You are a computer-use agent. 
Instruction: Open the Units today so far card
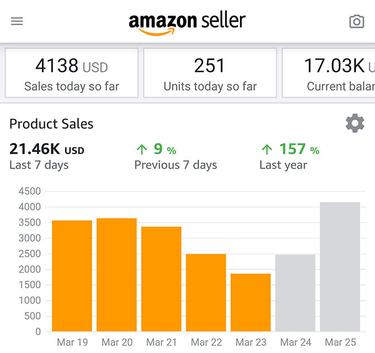210,73
